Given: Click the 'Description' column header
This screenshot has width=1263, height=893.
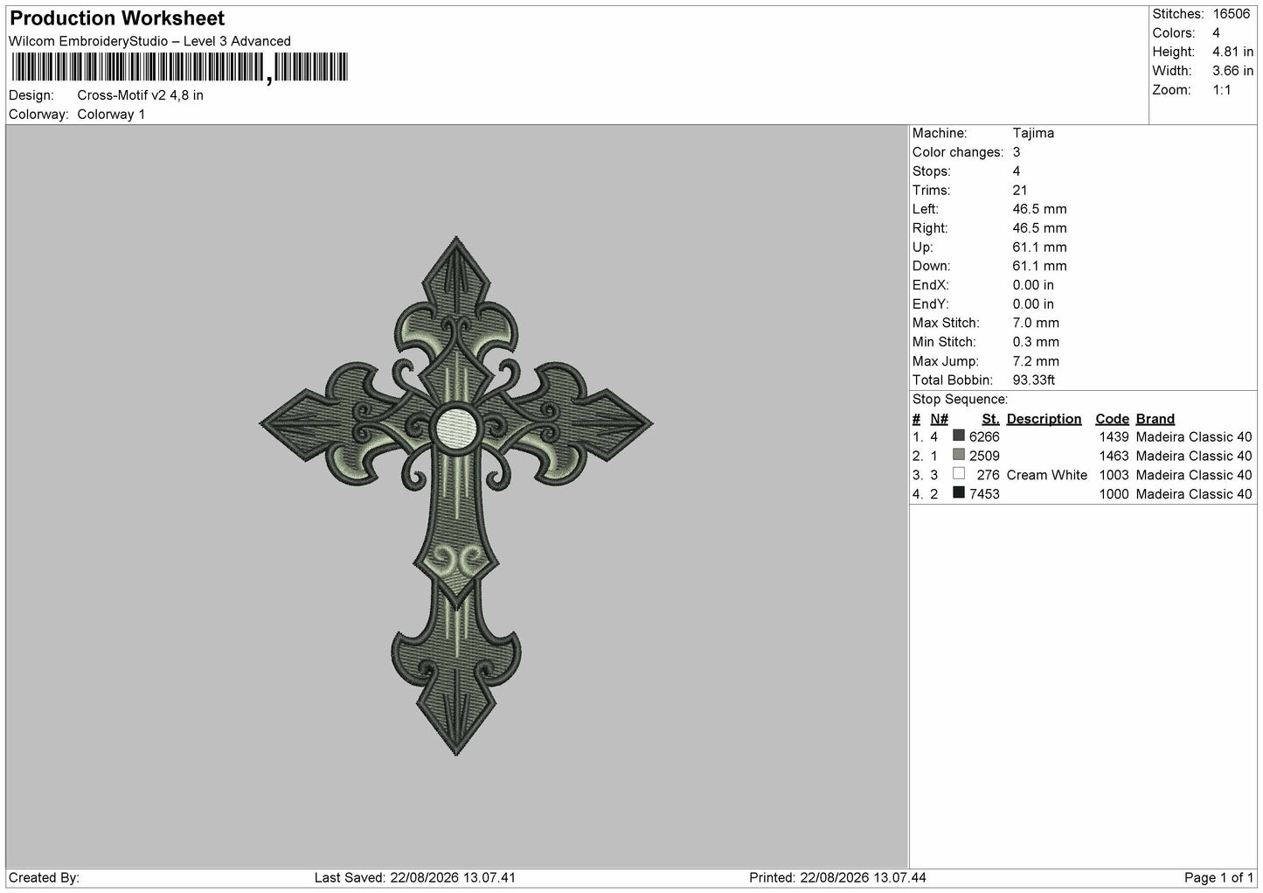Looking at the screenshot, I should 1044,419.
